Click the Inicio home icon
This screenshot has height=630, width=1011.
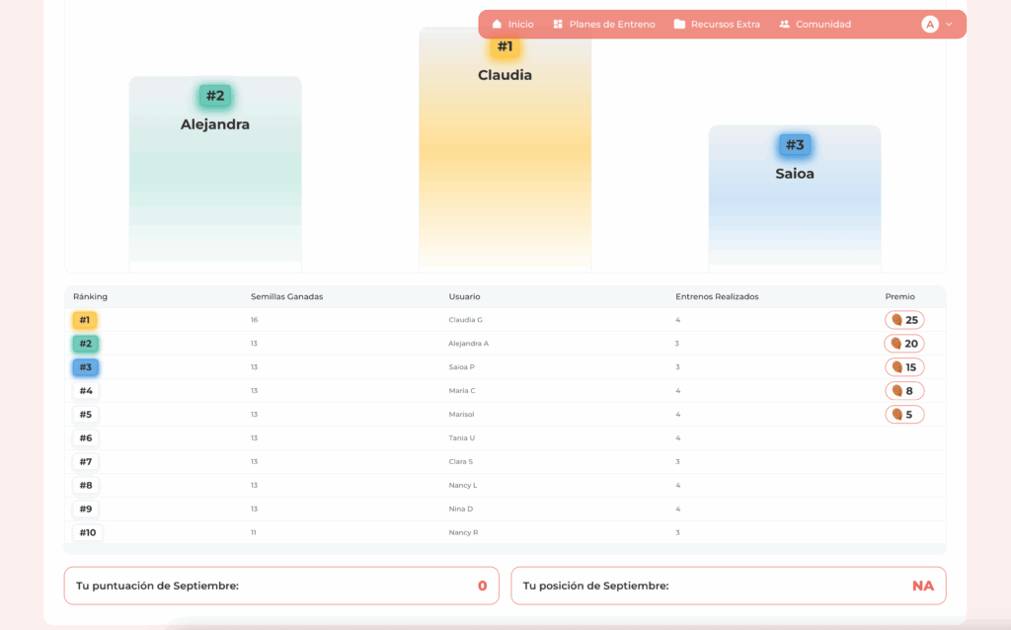click(497, 25)
